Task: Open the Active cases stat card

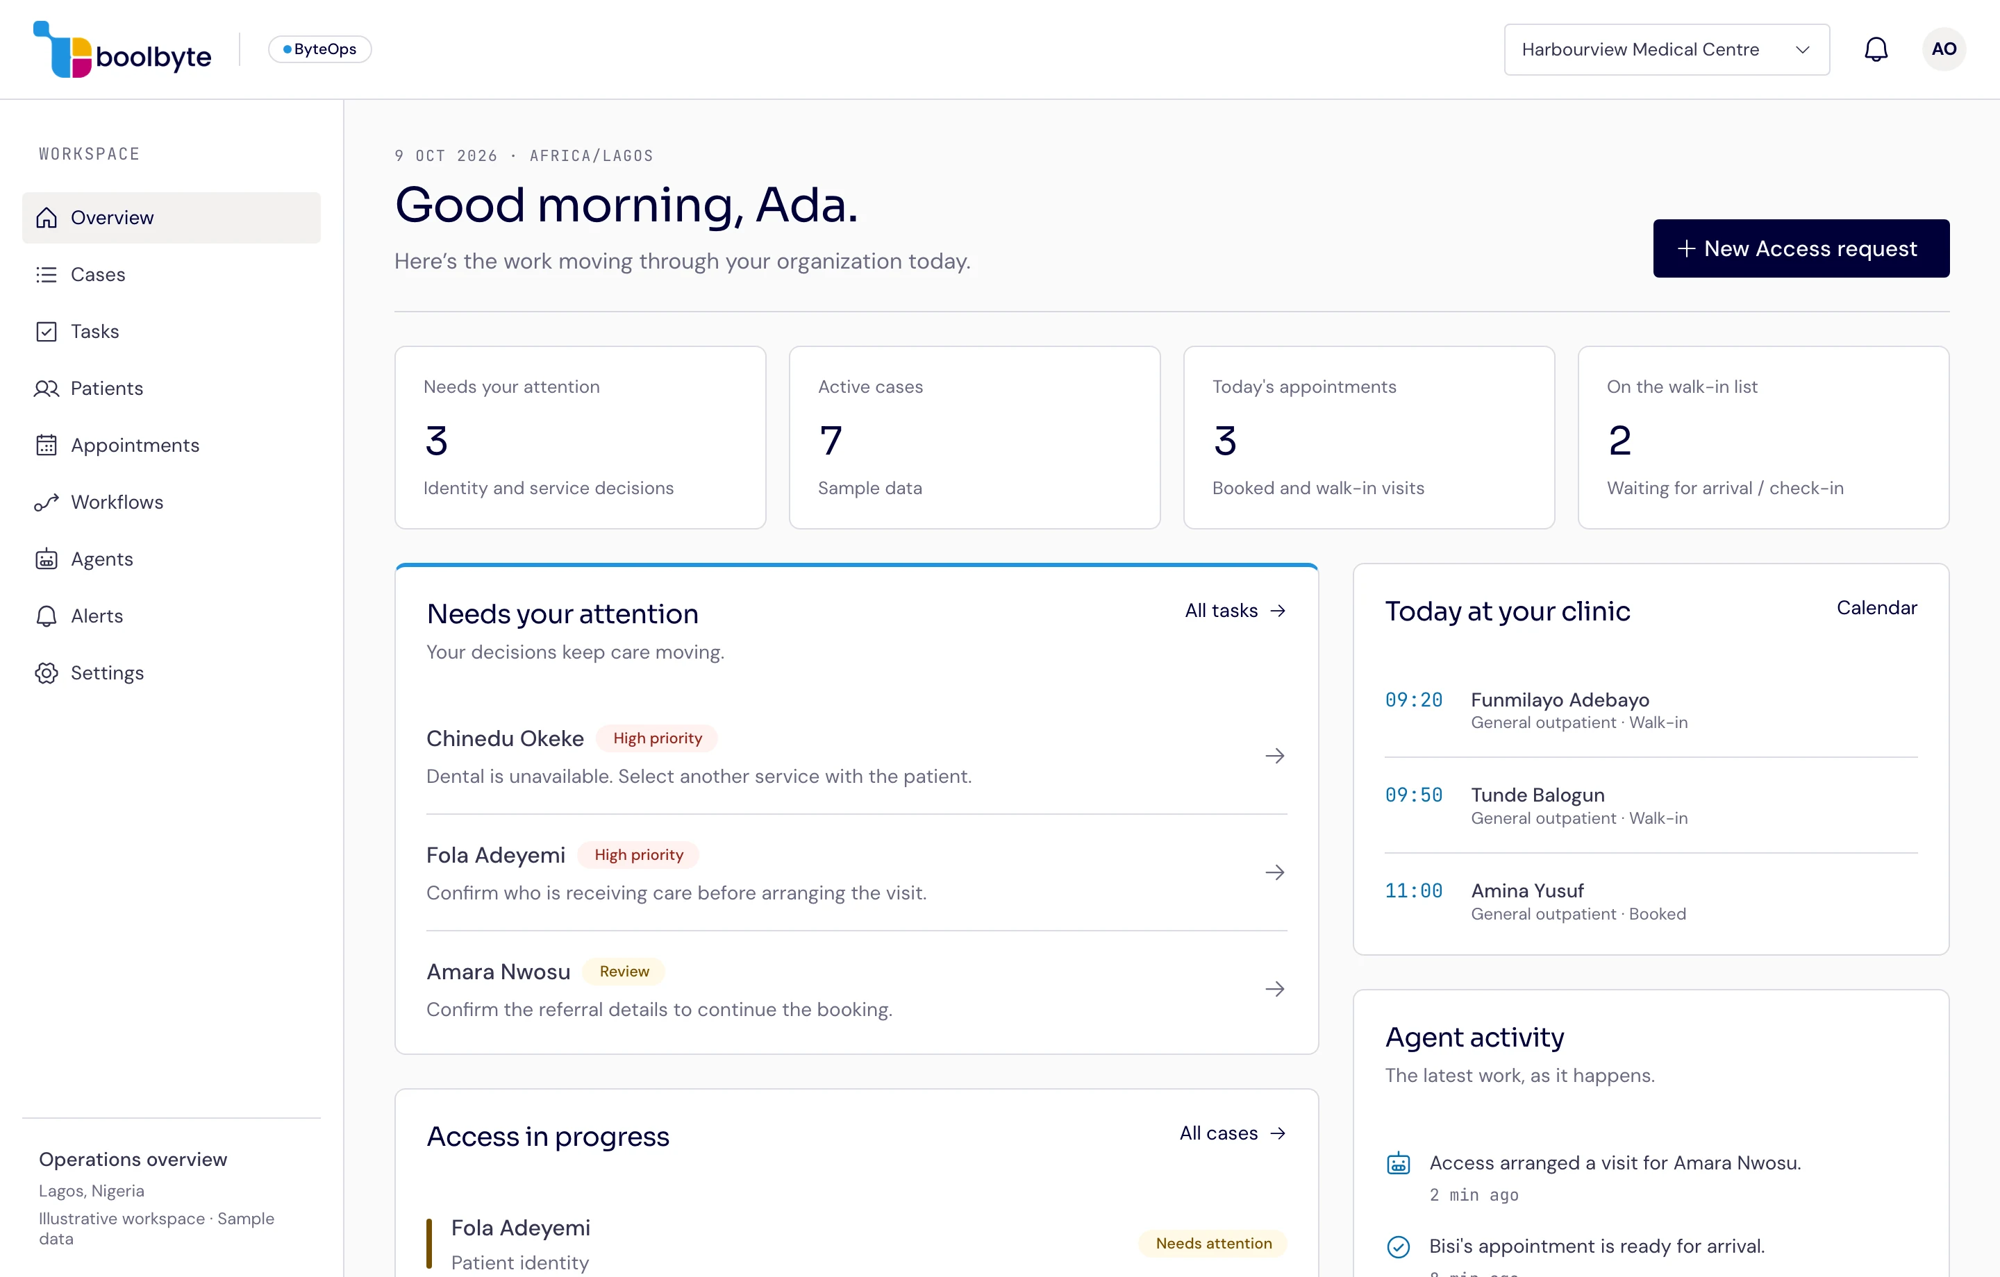Action: (x=974, y=437)
